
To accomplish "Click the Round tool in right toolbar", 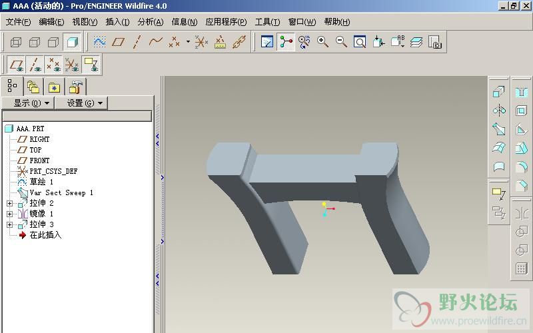I will click(521, 166).
